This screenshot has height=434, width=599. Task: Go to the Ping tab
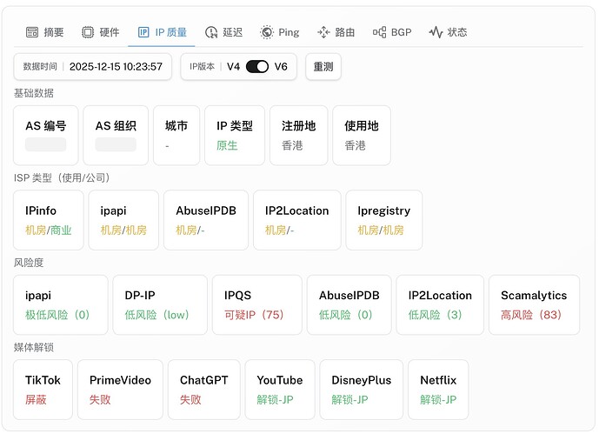[280, 32]
